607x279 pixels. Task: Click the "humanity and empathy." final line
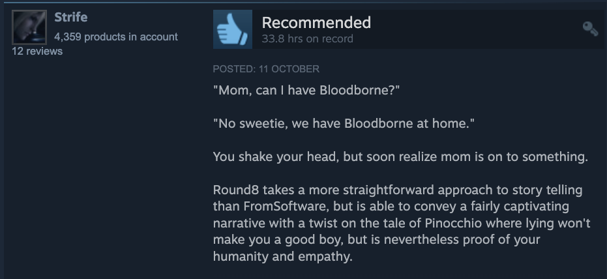click(282, 257)
